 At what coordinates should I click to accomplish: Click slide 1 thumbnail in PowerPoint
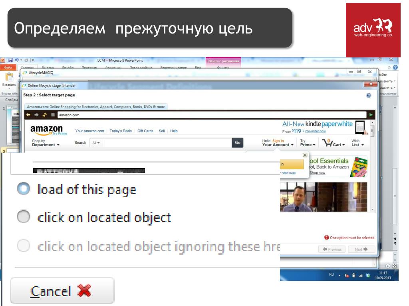tap(13, 125)
